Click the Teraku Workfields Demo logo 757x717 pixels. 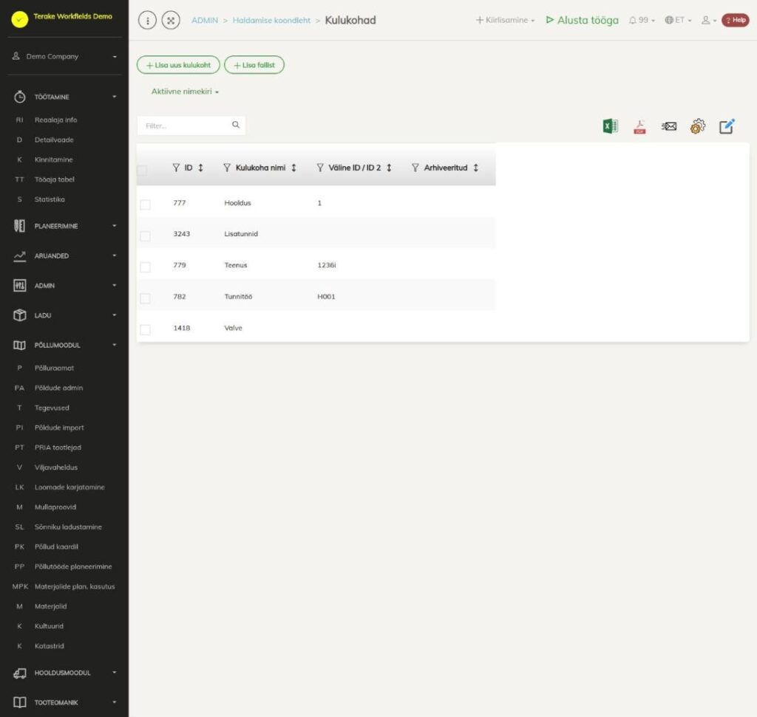click(20, 19)
